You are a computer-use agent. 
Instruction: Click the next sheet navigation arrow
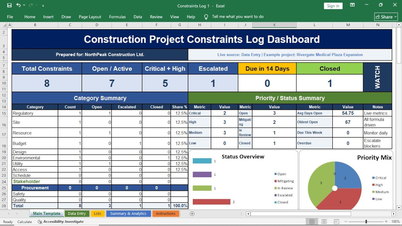click(x=17, y=214)
